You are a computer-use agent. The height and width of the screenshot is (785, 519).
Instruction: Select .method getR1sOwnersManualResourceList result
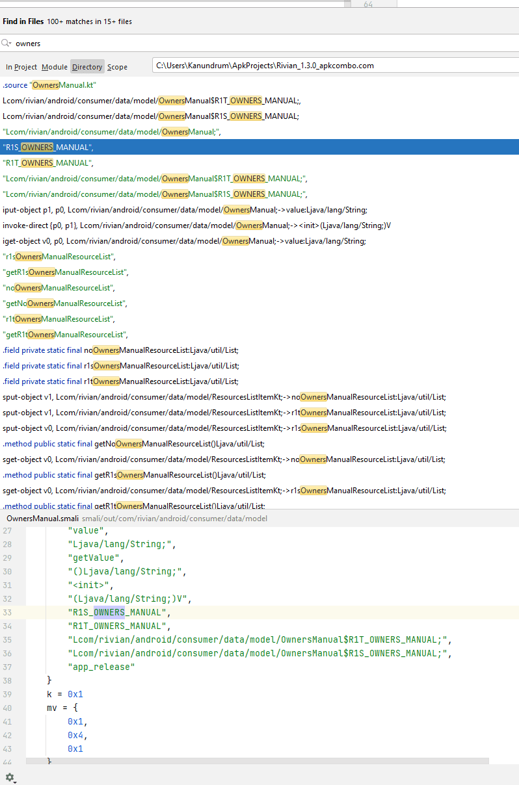(259, 475)
